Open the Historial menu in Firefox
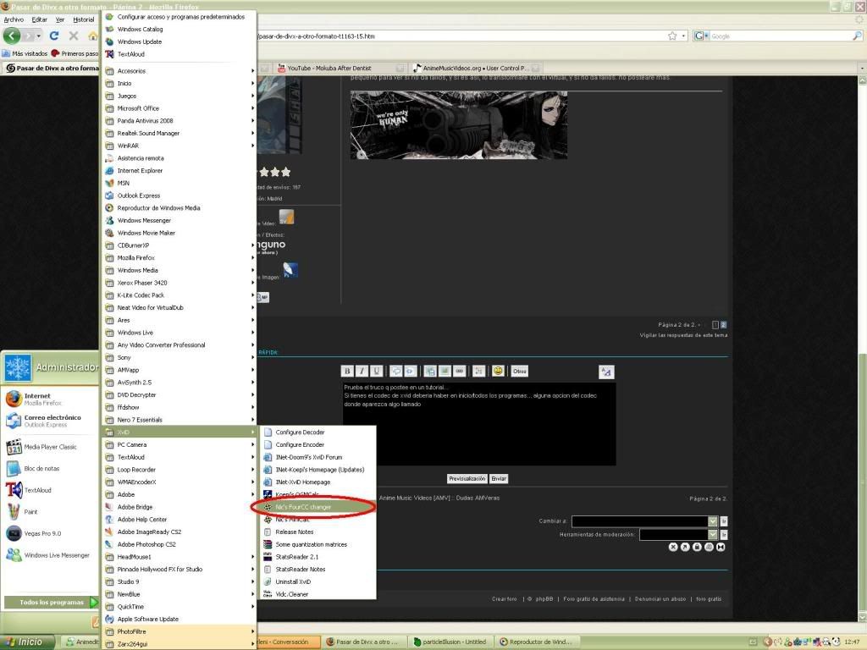The image size is (867, 650). point(84,20)
